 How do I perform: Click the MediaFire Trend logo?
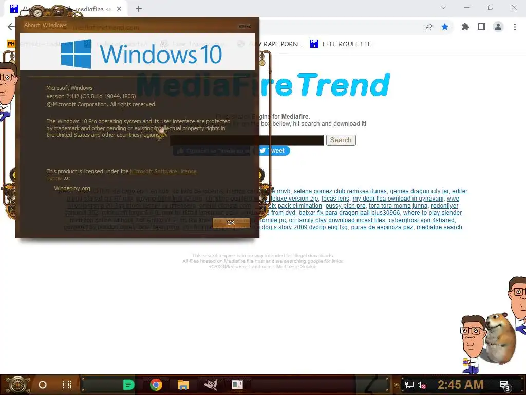pyautogui.click(x=263, y=85)
